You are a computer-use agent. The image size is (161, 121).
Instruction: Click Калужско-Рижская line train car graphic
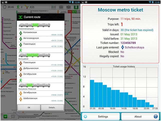[34, 85]
